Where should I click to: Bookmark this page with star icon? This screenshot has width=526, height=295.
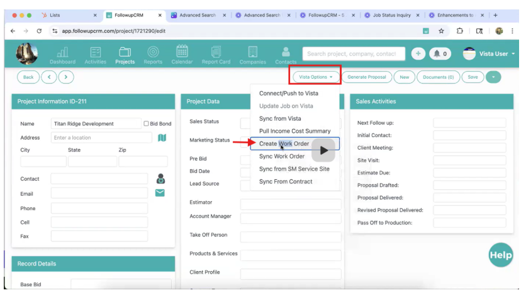coord(441,31)
